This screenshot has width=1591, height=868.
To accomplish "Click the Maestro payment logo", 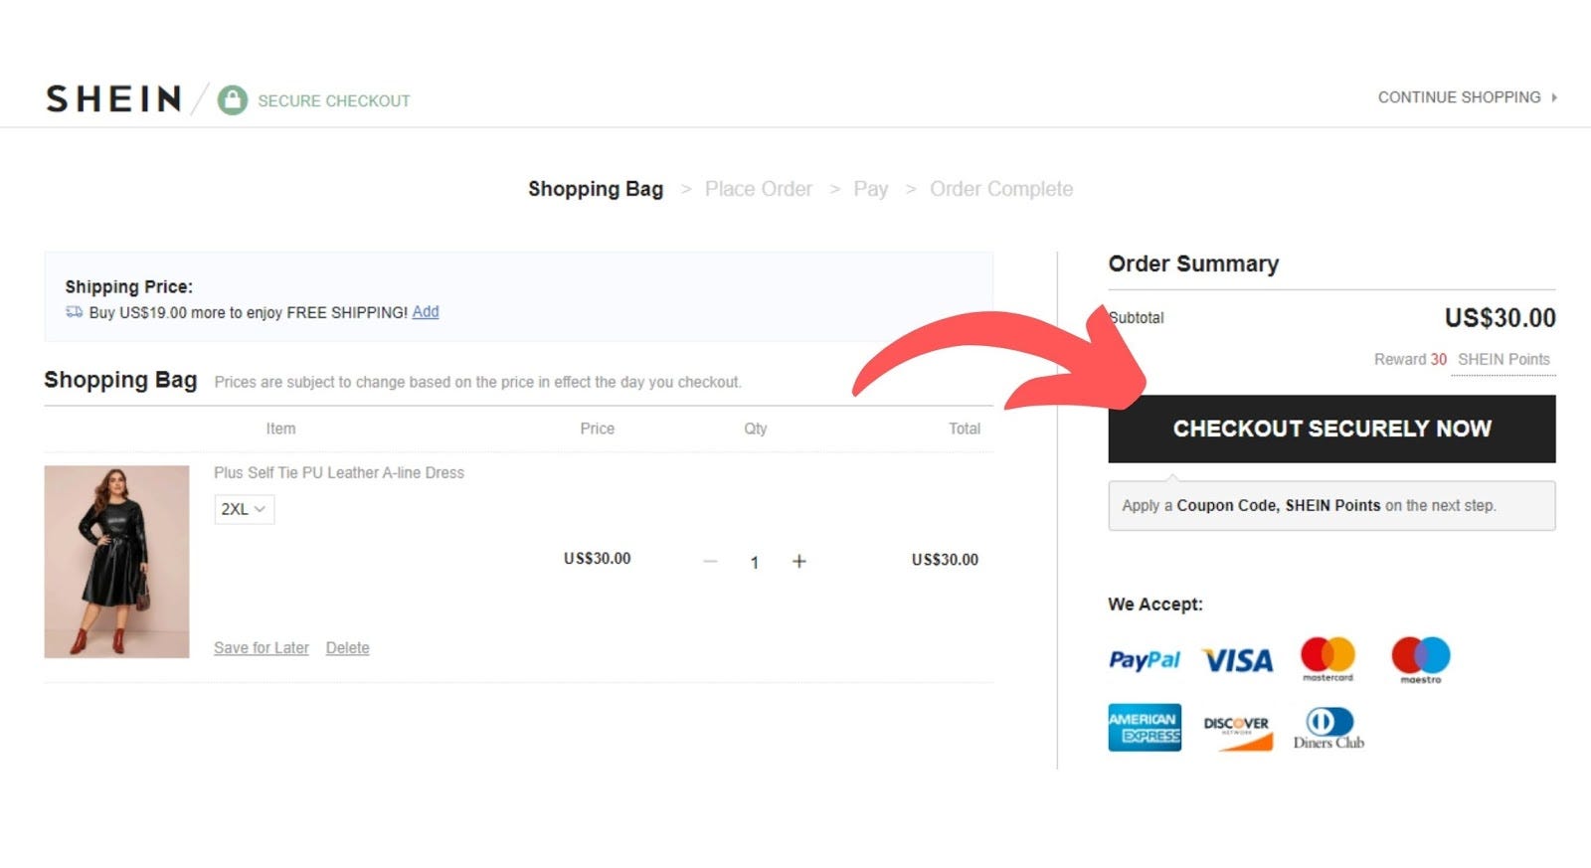I will tap(1420, 660).
